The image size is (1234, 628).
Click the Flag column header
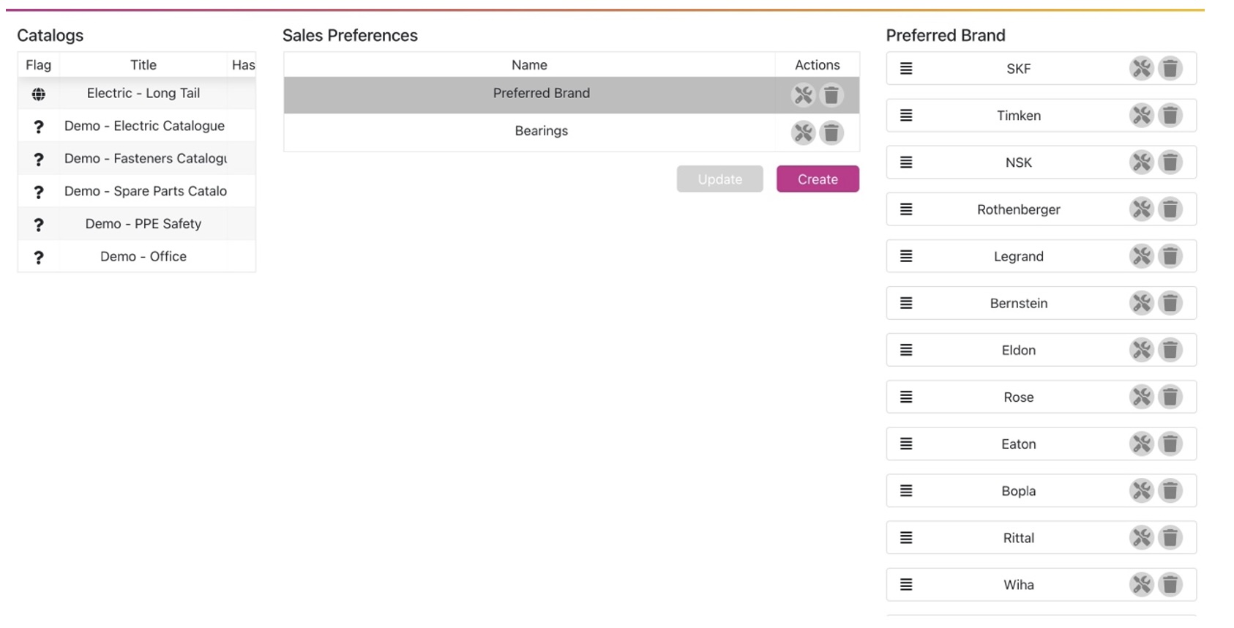(x=39, y=64)
